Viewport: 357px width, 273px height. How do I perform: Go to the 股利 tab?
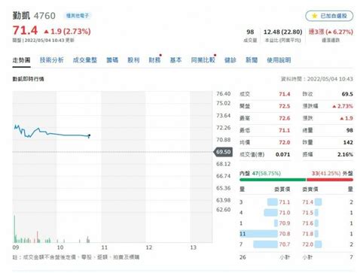tap(133, 60)
